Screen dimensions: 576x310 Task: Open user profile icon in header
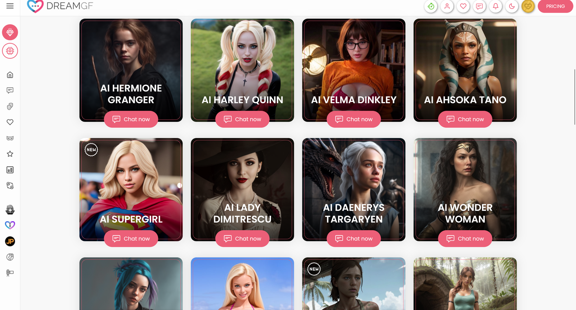coord(447,6)
